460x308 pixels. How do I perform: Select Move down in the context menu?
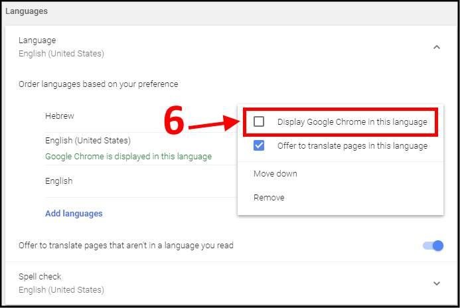pyautogui.click(x=275, y=174)
